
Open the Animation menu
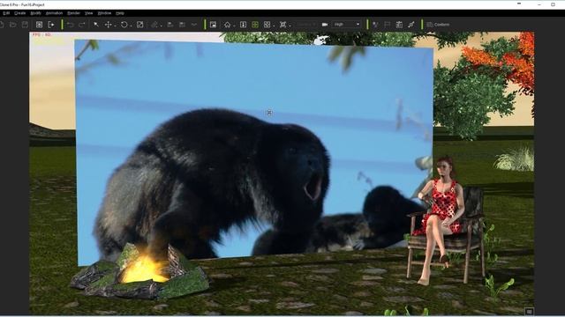(54, 13)
